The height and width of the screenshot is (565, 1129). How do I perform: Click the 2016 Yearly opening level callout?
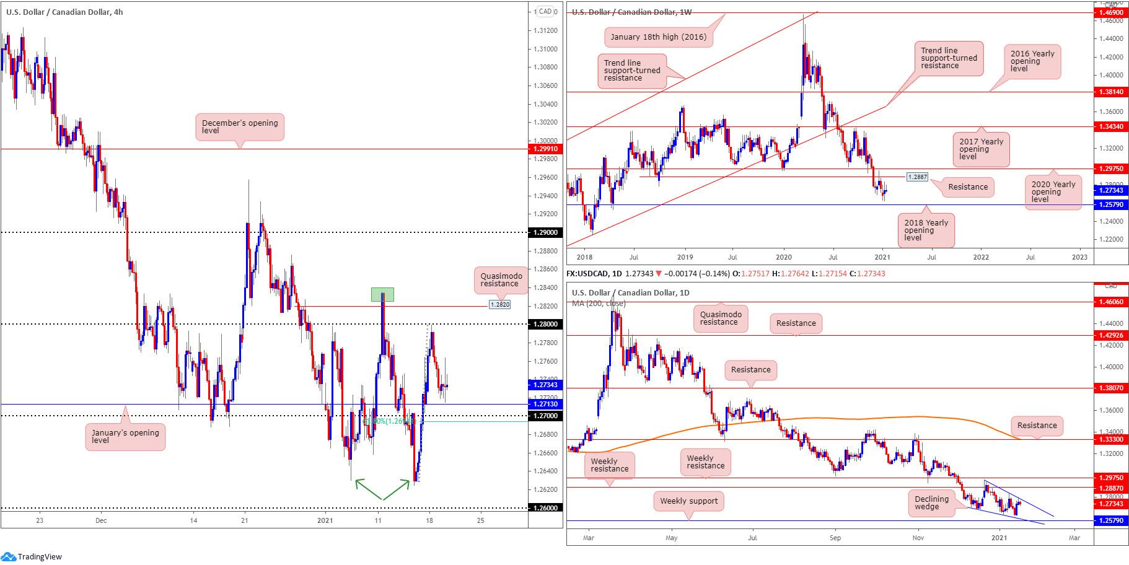[x=1032, y=61]
